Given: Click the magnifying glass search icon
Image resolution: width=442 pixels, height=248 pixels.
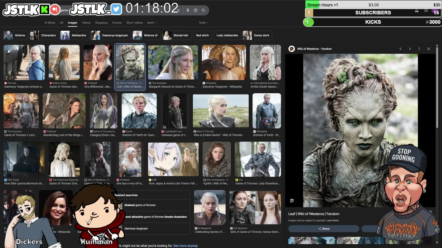Looking at the screenshot, I should 203,10.
